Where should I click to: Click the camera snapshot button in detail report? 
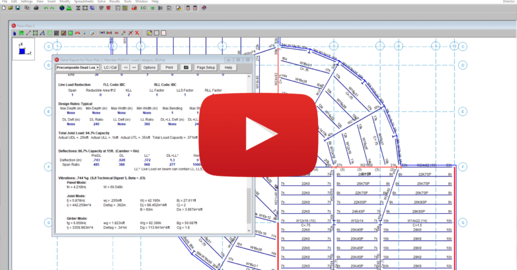tap(186, 67)
